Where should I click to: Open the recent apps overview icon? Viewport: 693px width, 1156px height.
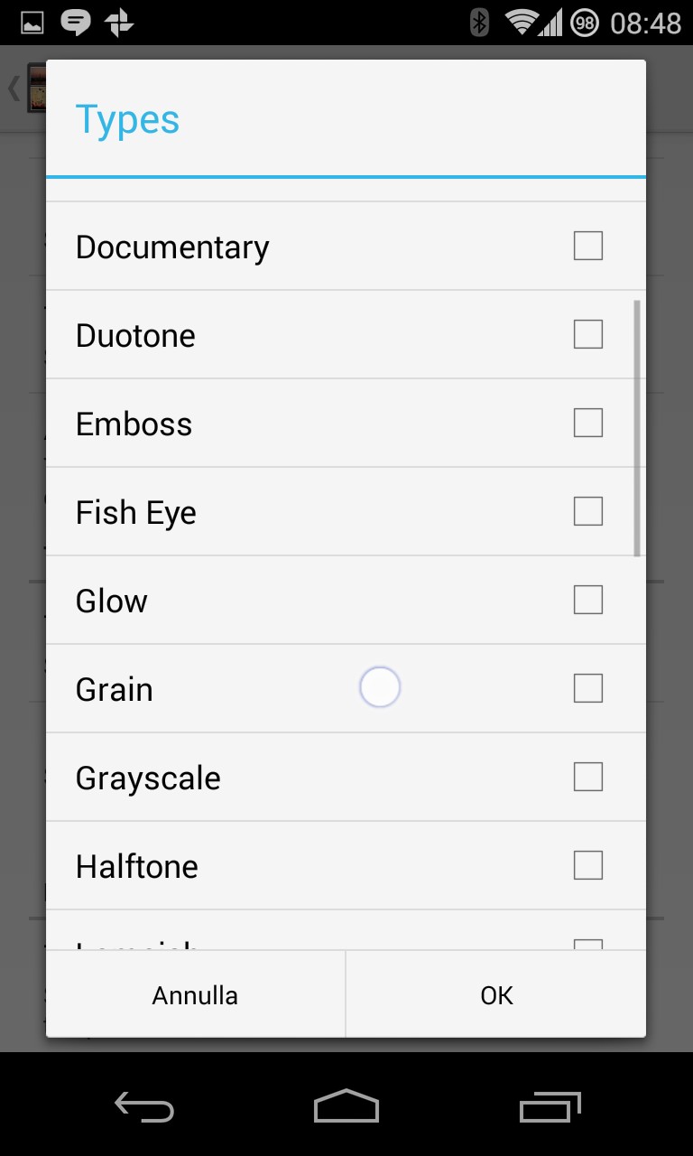coord(550,1105)
